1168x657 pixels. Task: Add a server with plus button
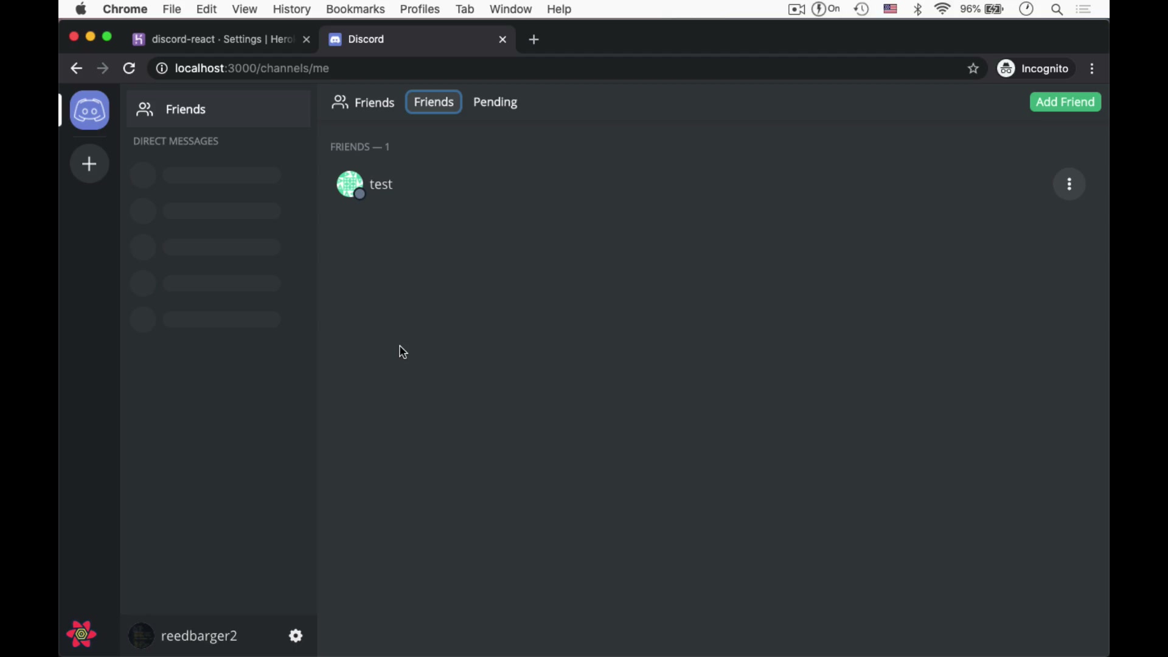(x=89, y=164)
